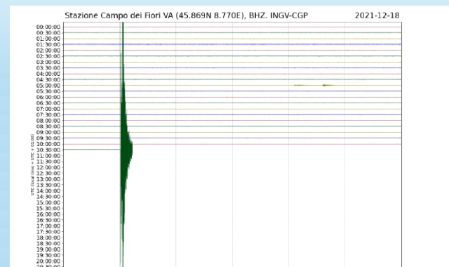This screenshot has width=449, height=267.
Task: Click the 02:00:00 time label
Action: click(48, 50)
